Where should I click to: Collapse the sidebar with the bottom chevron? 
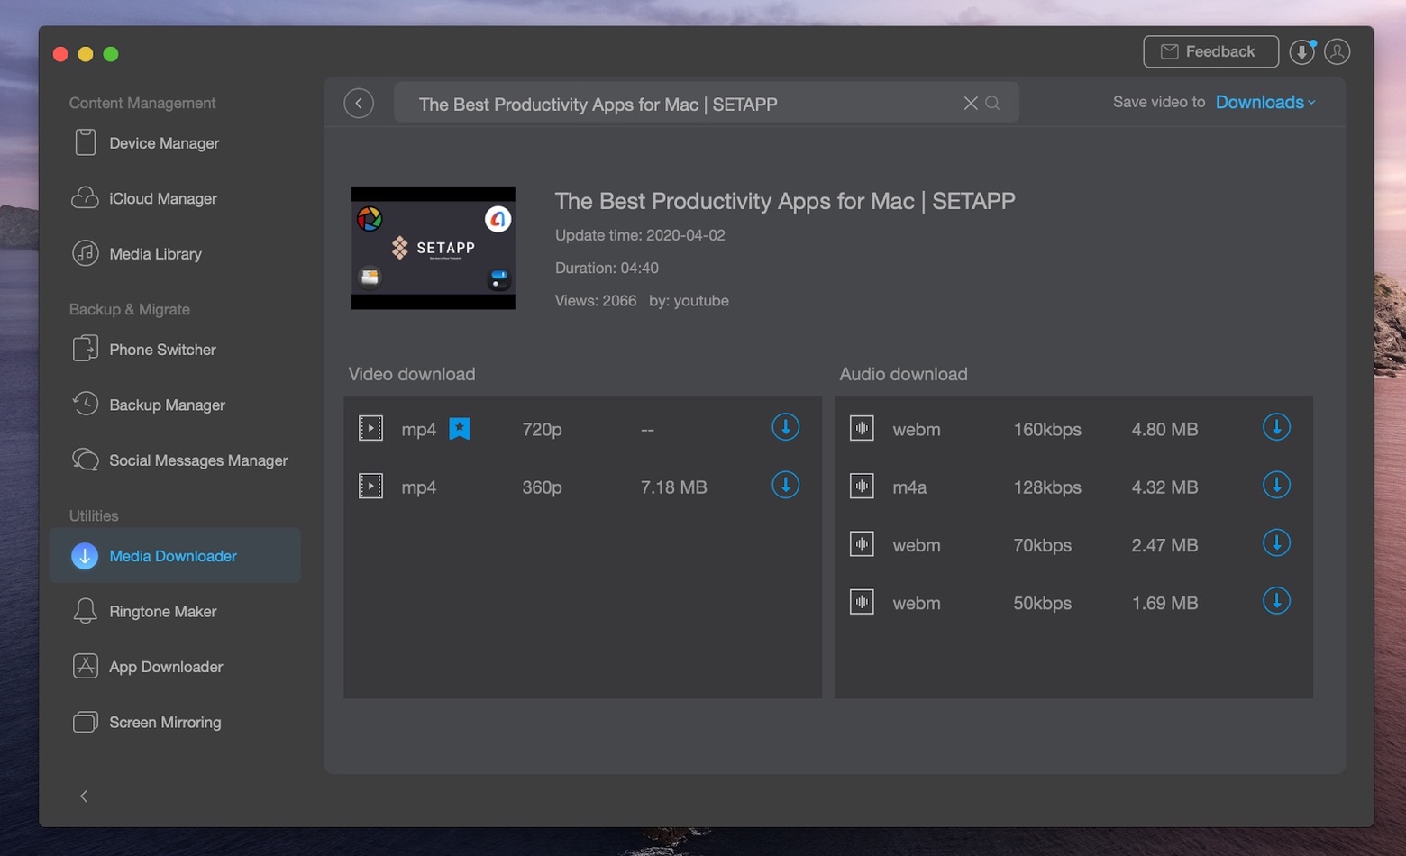pyautogui.click(x=84, y=796)
